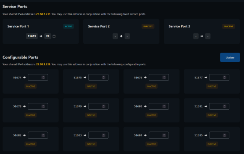The image size is (244, 154).
Task: Select the port 51684 input box
Action: point(156,135)
